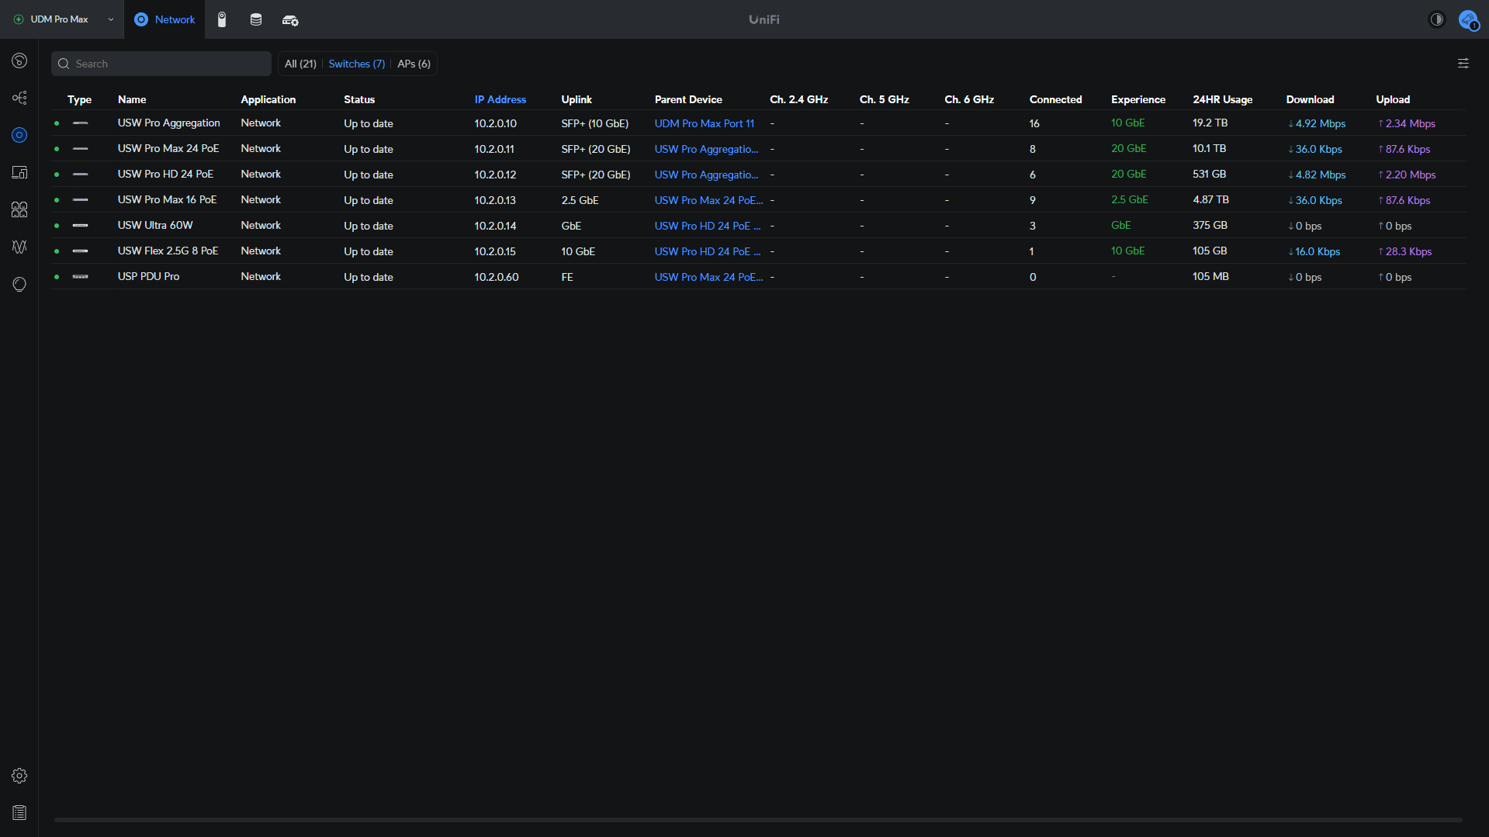Click the 16.0 Kbps download value
The image size is (1489, 837).
[x=1314, y=251]
